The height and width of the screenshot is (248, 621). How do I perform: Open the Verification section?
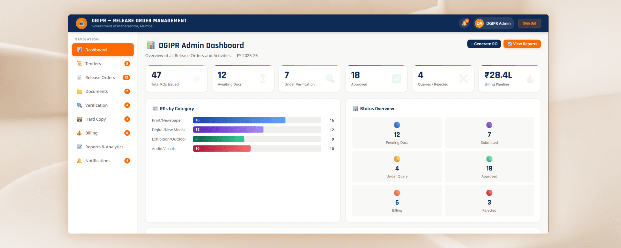pos(103,105)
